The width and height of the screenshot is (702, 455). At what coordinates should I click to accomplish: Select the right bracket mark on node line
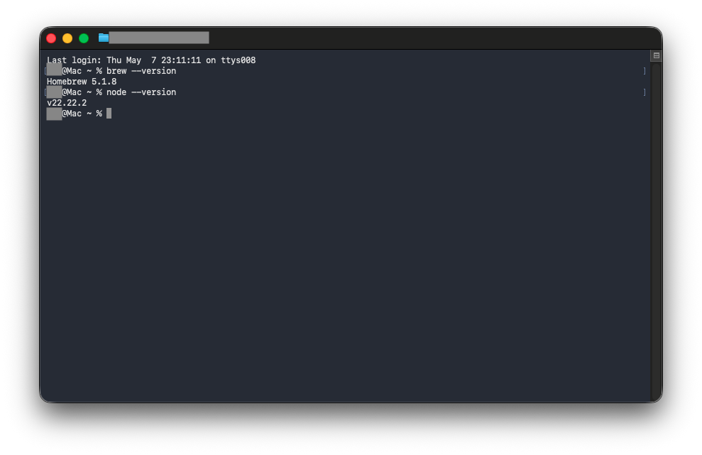(x=645, y=92)
